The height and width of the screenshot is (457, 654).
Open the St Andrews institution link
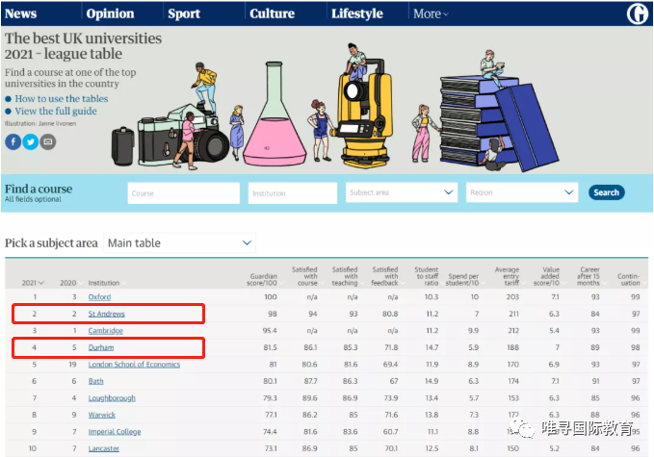106,314
